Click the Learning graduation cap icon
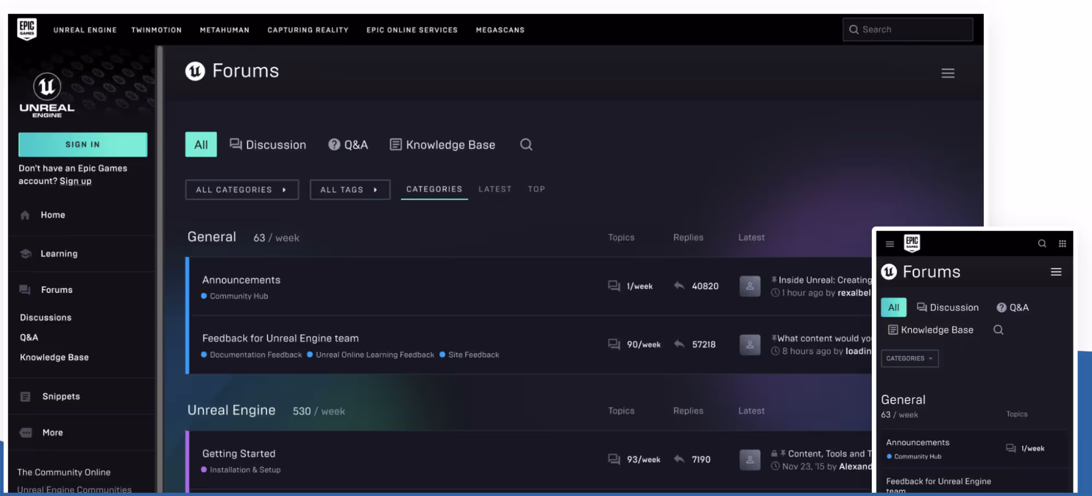1092x496 pixels. tap(25, 253)
